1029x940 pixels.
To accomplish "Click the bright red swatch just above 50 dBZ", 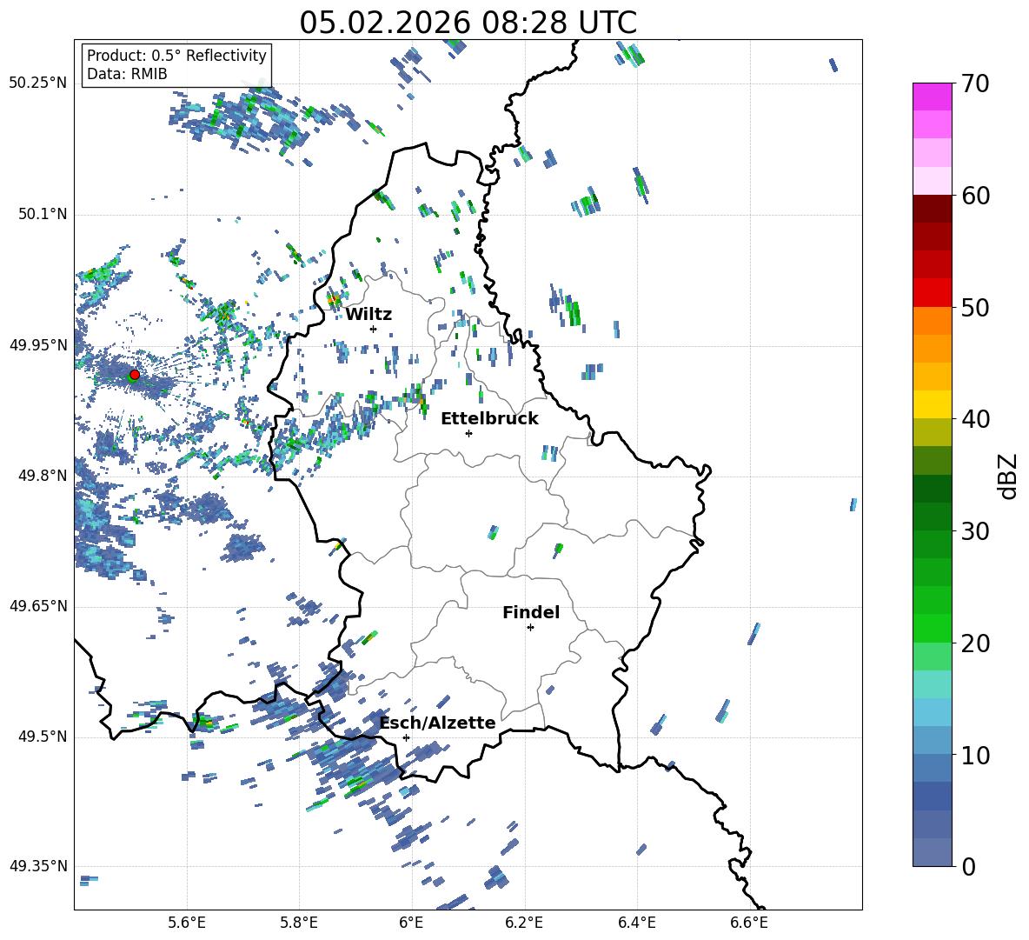I will (933, 293).
